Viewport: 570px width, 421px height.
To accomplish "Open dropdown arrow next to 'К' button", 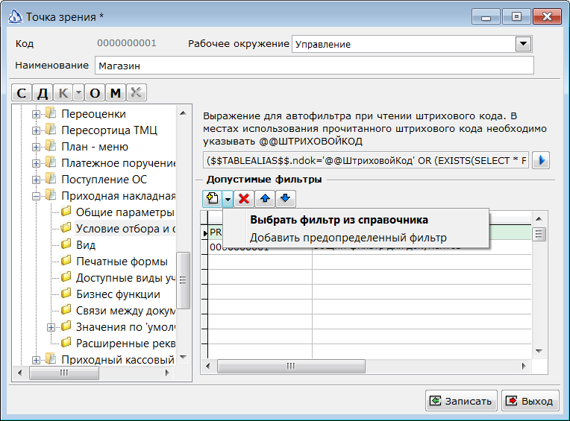I will pyautogui.click(x=78, y=93).
